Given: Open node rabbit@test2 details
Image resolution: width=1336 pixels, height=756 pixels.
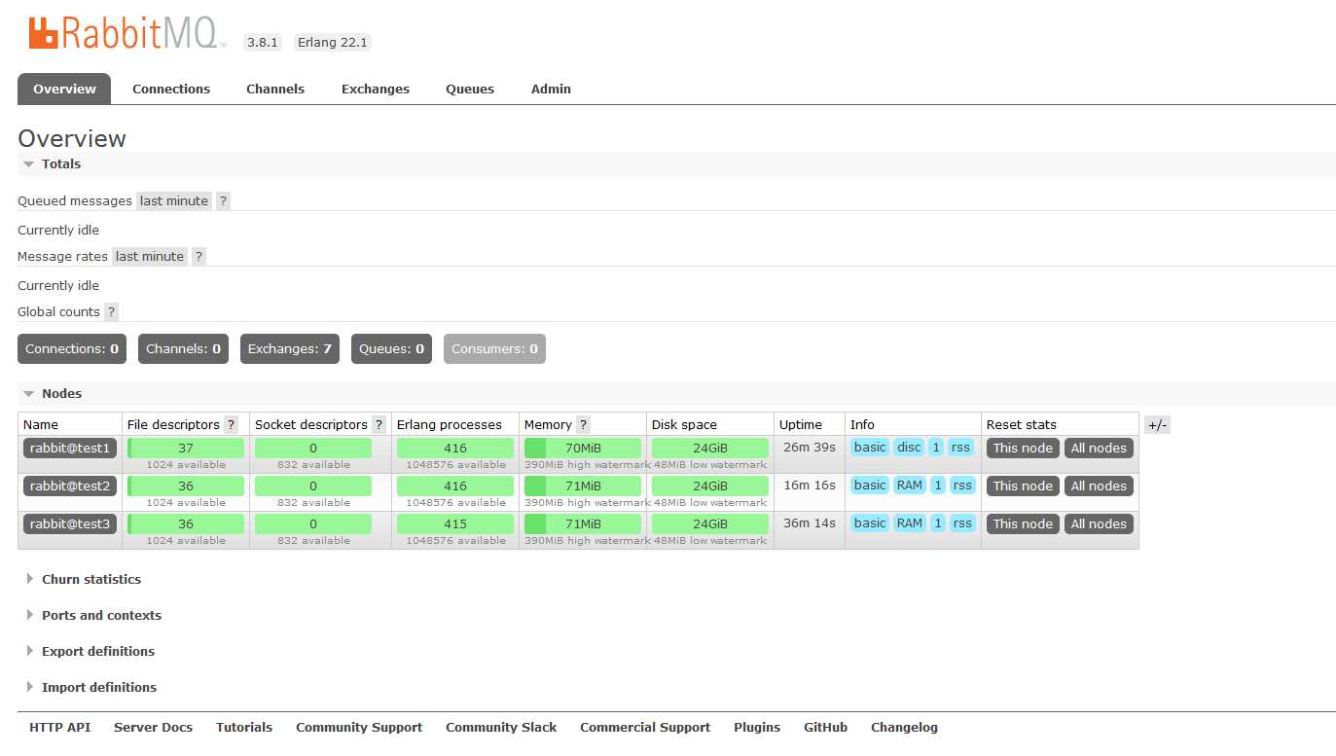Looking at the screenshot, I should 70,486.
